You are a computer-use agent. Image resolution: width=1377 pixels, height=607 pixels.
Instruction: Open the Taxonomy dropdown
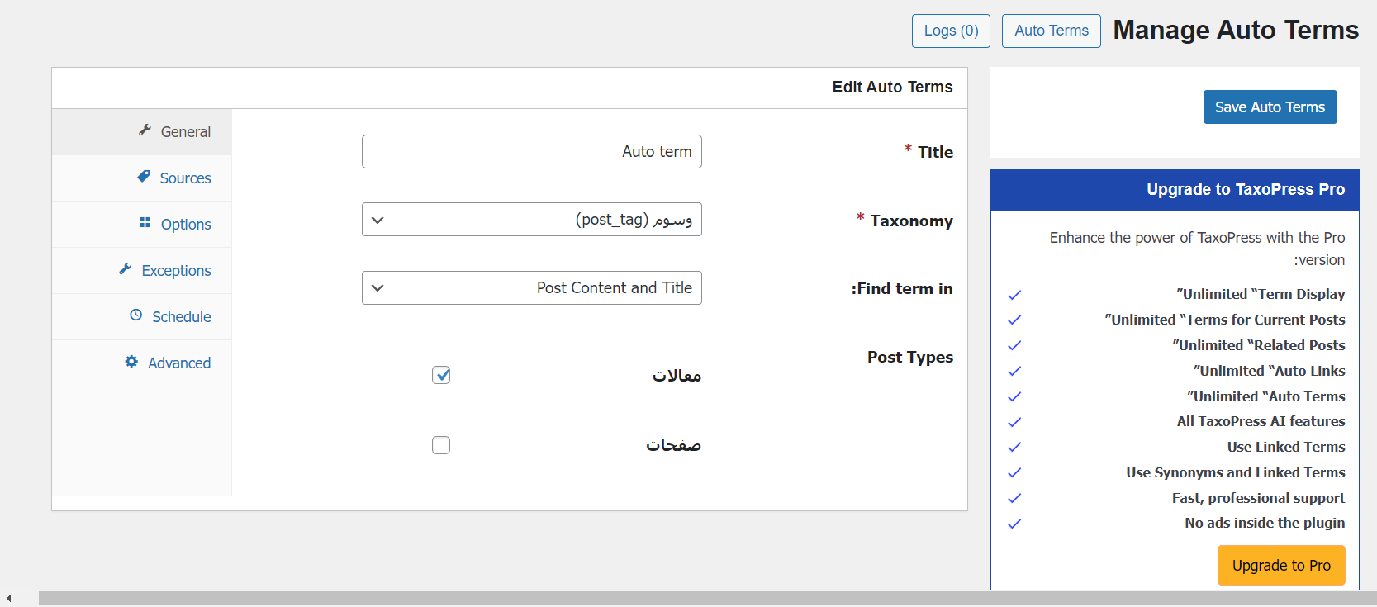(x=531, y=220)
